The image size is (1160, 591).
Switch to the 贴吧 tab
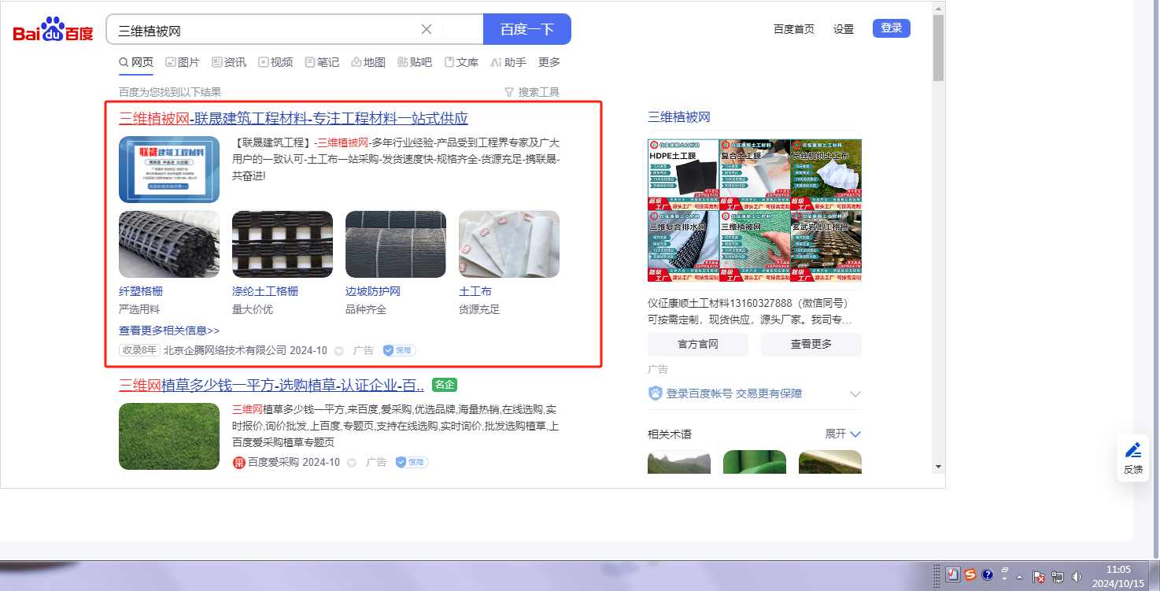pyautogui.click(x=415, y=62)
